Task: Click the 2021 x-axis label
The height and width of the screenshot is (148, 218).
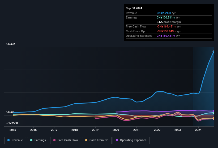Action: (x=136, y=130)
